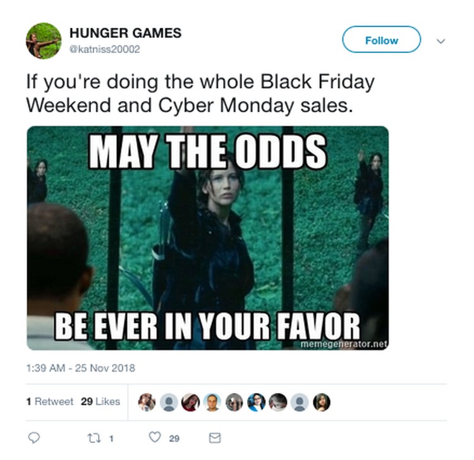This screenshot has width=474, height=460.
Task: Click the like count number 29
Action: pyautogui.click(x=174, y=439)
